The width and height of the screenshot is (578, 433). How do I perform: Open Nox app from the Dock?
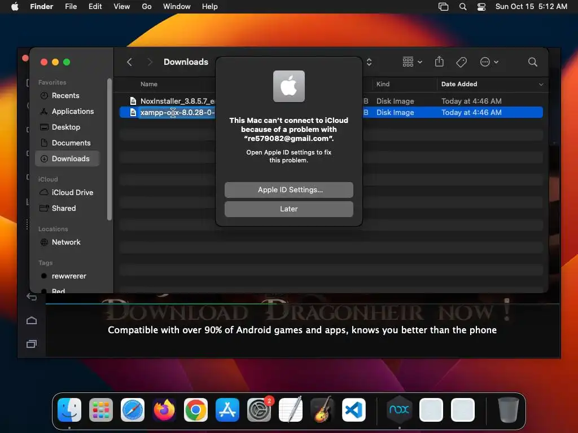399,410
